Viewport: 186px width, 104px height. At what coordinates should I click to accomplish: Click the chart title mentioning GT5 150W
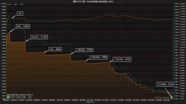(x=93, y=1)
